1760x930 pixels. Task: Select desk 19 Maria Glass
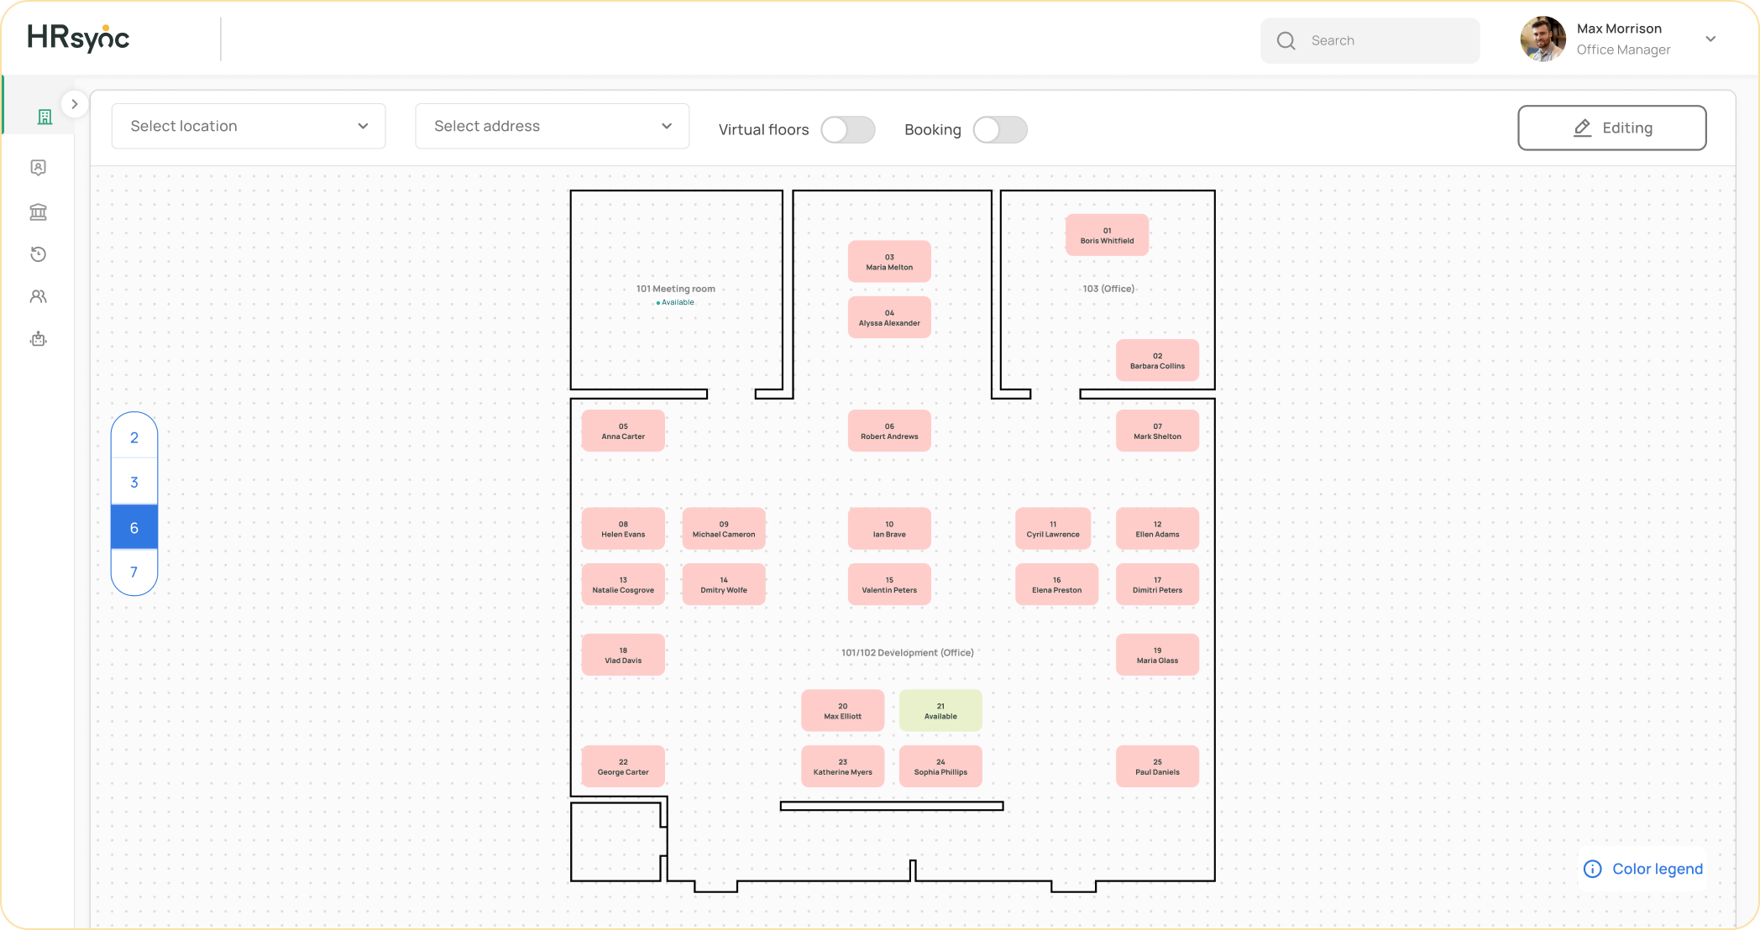click(x=1157, y=655)
